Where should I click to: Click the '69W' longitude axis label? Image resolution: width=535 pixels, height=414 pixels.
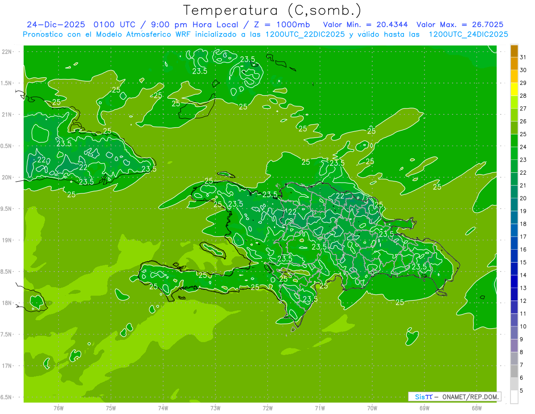click(424, 408)
